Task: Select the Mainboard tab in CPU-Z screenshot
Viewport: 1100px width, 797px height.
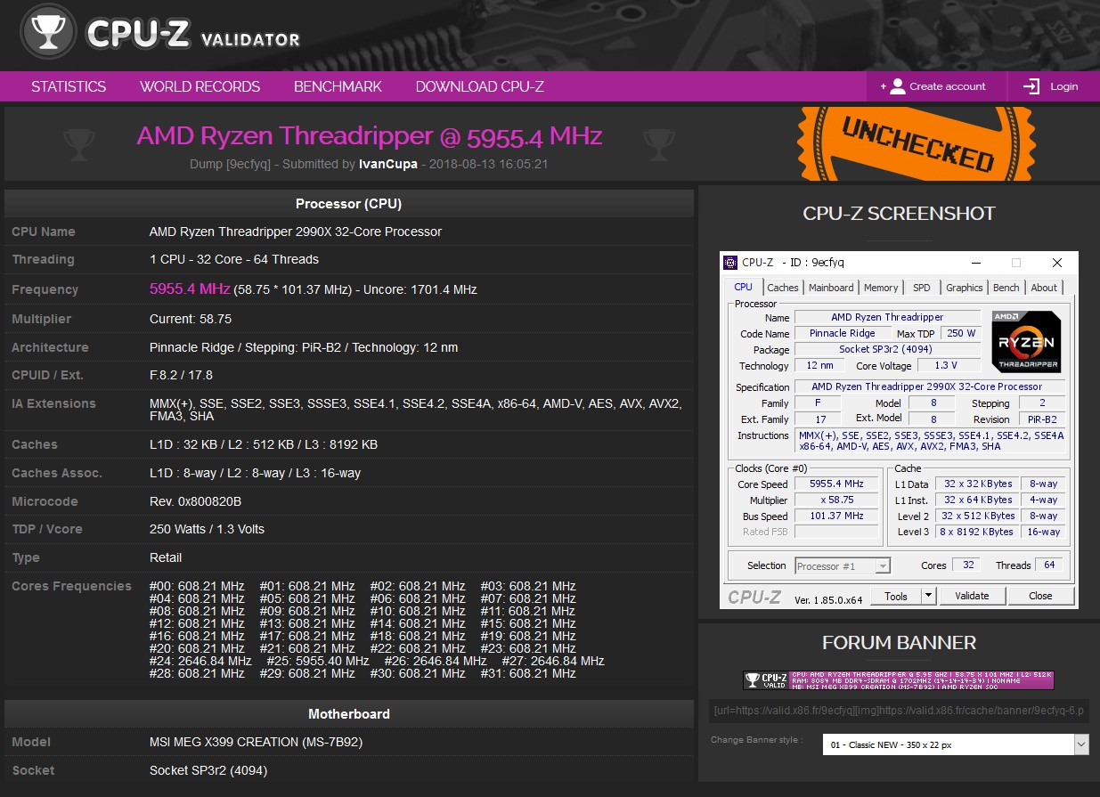Action: pyautogui.click(x=831, y=288)
